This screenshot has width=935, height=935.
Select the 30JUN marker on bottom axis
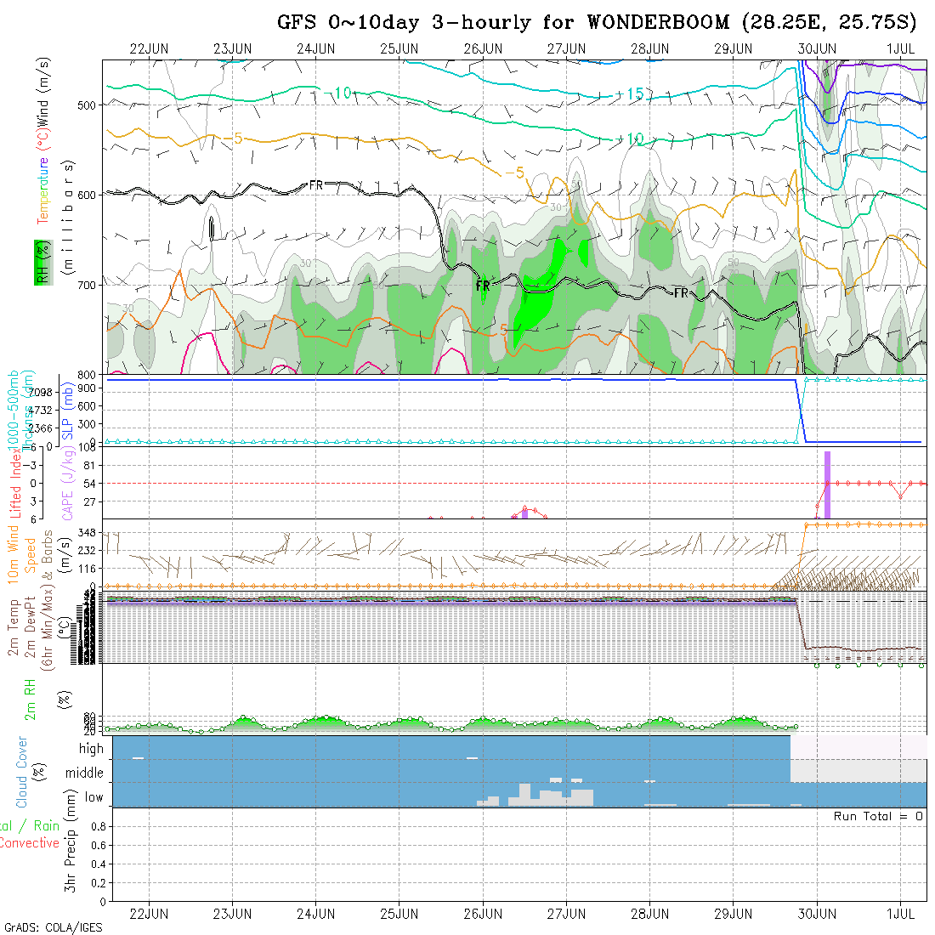[x=817, y=914]
